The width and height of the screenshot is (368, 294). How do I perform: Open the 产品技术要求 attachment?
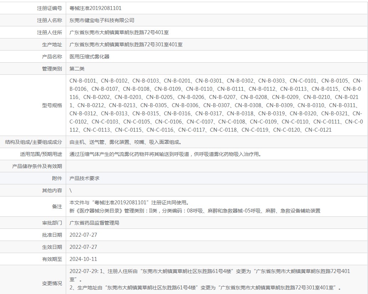[85, 178]
